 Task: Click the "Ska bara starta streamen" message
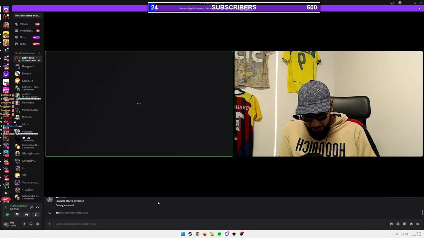pos(70,201)
